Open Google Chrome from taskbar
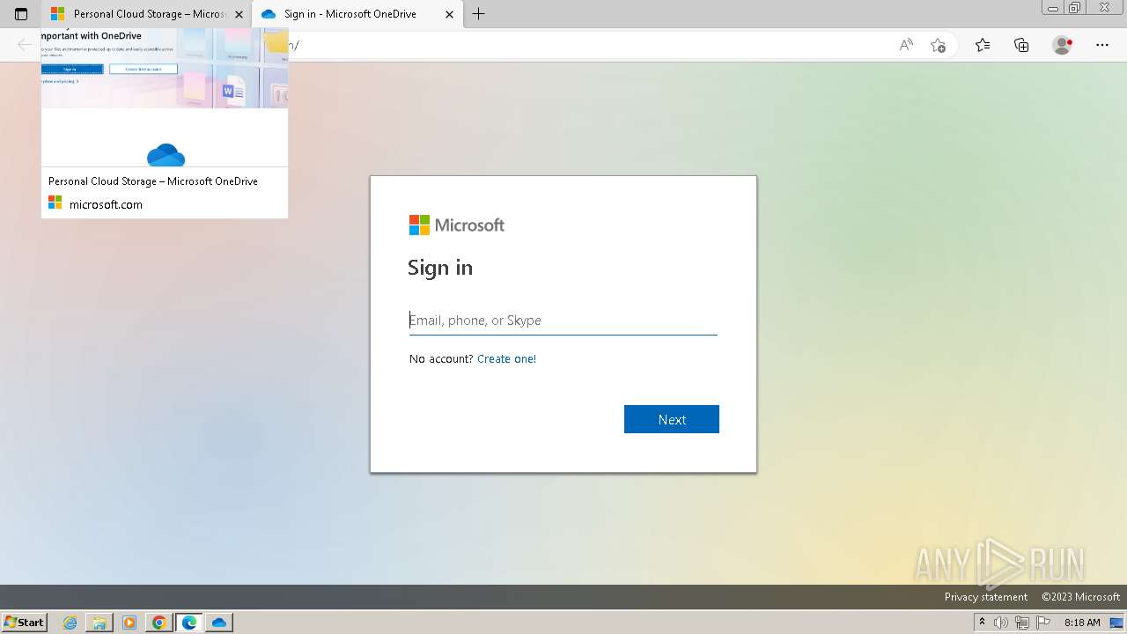Screen dimensions: 1127x634 pyautogui.click(x=159, y=623)
